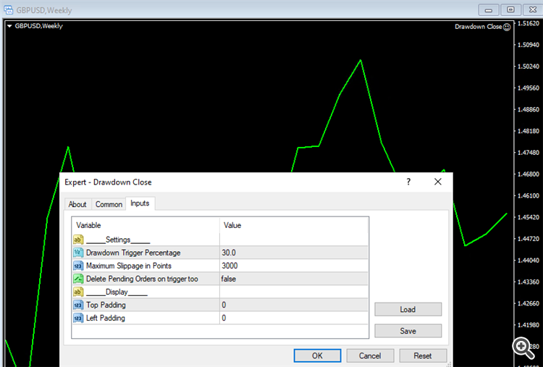Click the Maximum Slippage integer-type icon

(x=78, y=266)
